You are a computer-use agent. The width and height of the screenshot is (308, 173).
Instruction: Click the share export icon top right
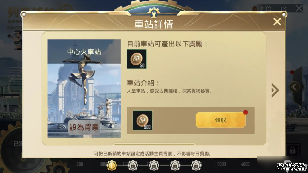coord(283,9)
